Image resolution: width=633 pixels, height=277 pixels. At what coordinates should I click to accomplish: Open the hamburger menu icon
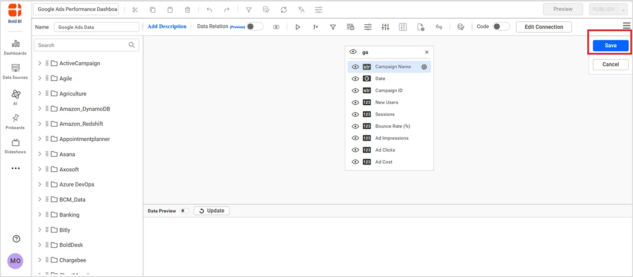pyautogui.click(x=626, y=26)
